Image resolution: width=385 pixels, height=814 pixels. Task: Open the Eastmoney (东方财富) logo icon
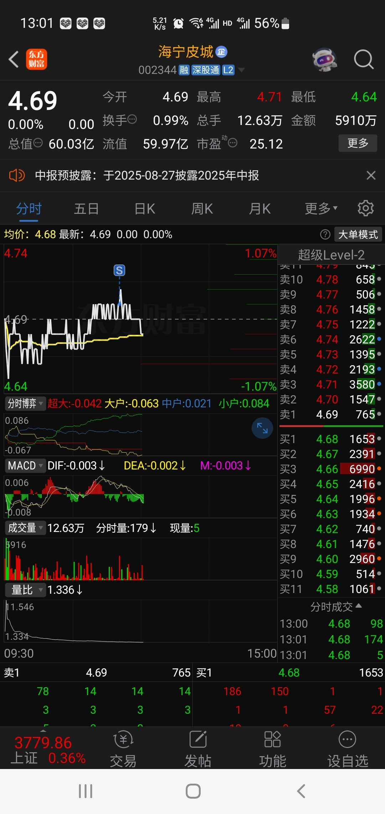(36, 59)
